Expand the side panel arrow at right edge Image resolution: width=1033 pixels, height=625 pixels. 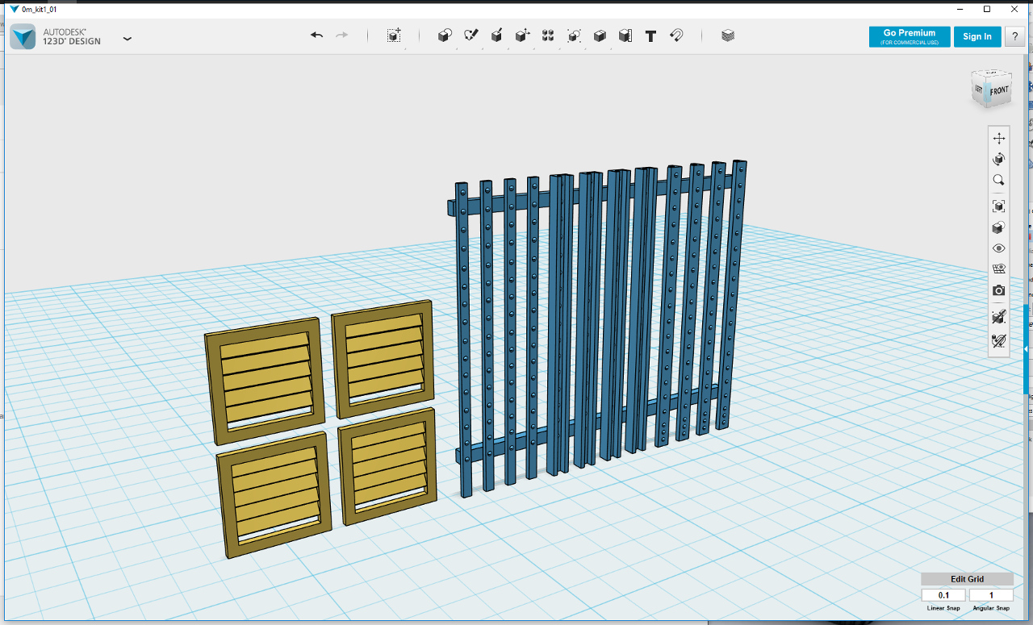pos(1027,349)
